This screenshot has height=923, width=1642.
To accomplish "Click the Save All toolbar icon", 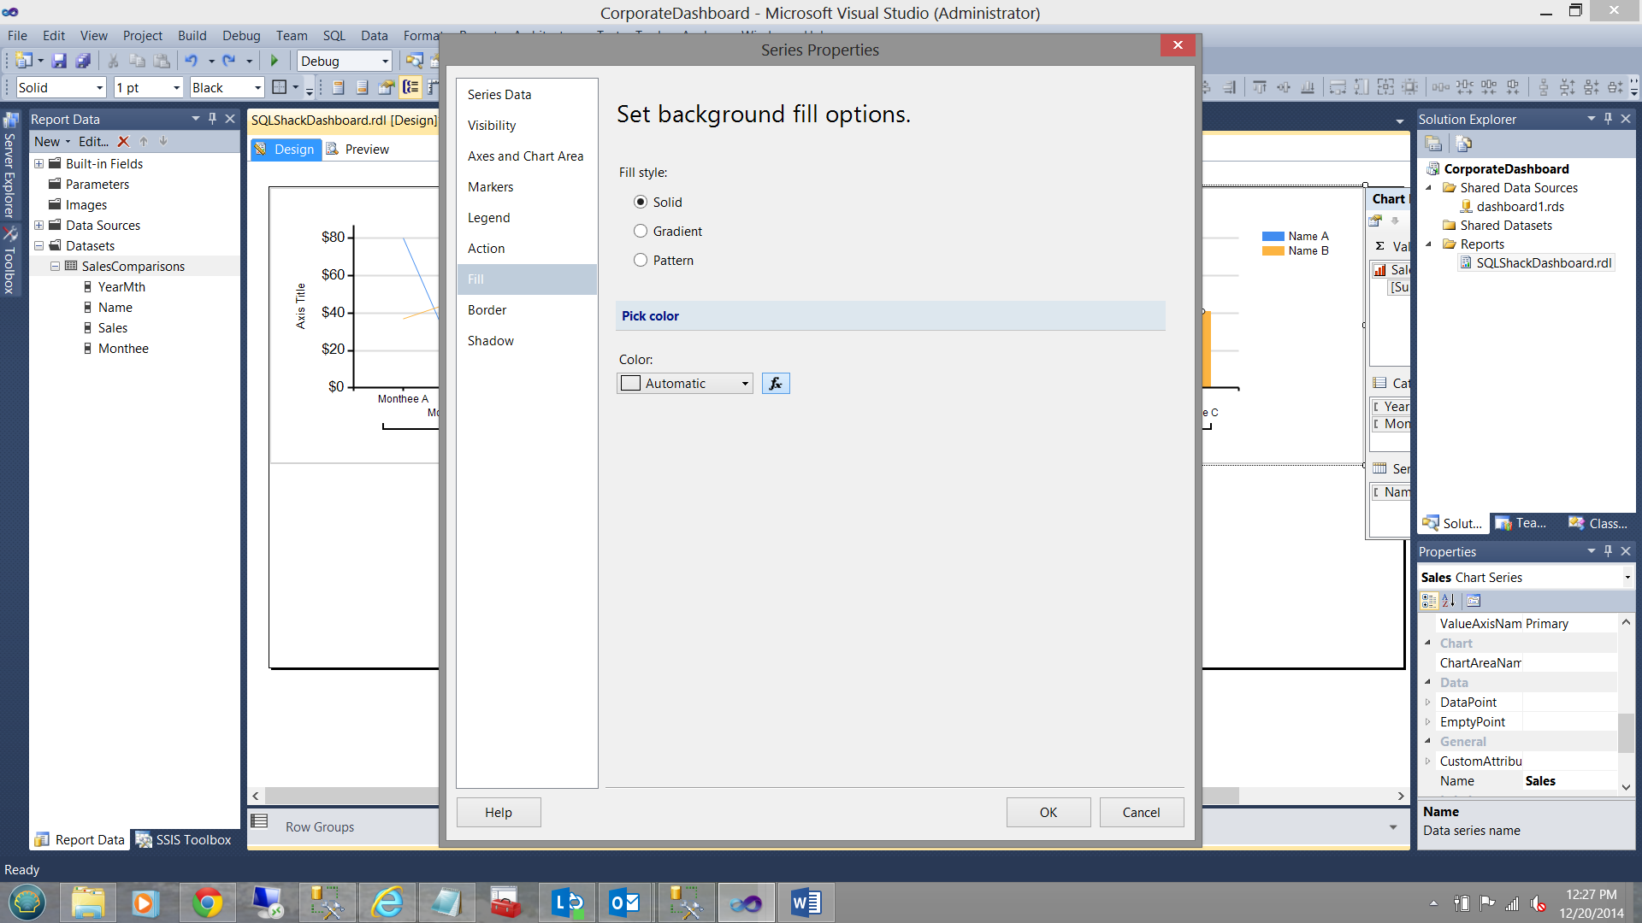I will click(x=83, y=61).
